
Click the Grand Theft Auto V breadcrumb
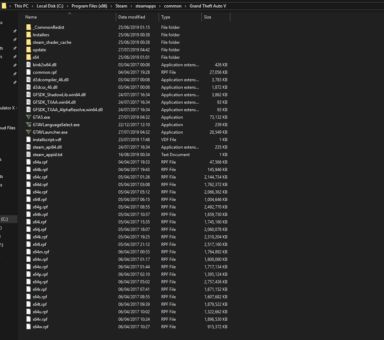208,6
